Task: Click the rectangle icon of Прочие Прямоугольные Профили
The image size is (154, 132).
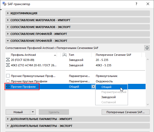Action: tap(8, 76)
